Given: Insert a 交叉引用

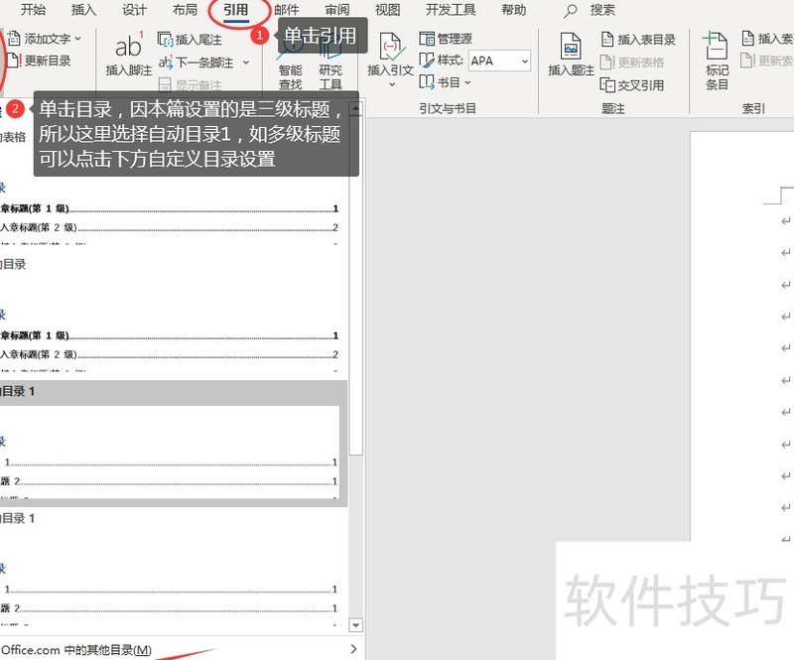Looking at the screenshot, I should 632,85.
